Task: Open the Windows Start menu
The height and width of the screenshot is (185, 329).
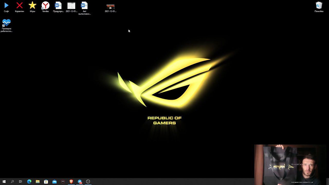Action: pyautogui.click(x=4, y=182)
